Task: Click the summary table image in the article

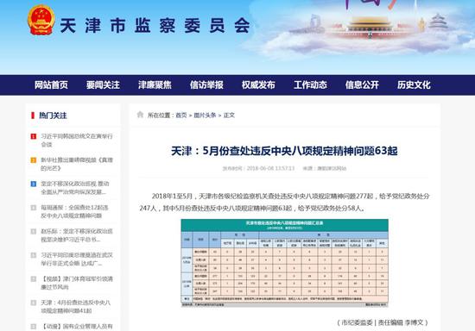Action: [x=284, y=263]
